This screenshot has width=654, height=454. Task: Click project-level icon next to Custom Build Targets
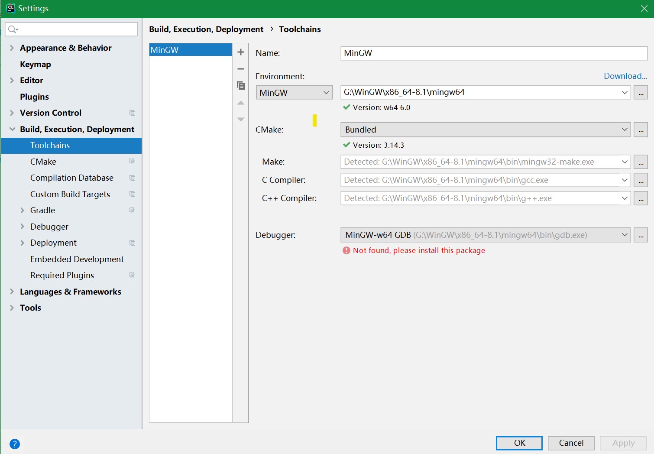click(x=133, y=194)
